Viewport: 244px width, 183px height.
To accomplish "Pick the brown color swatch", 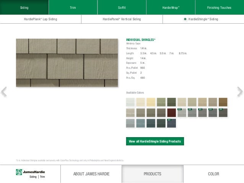I will pos(223,102).
